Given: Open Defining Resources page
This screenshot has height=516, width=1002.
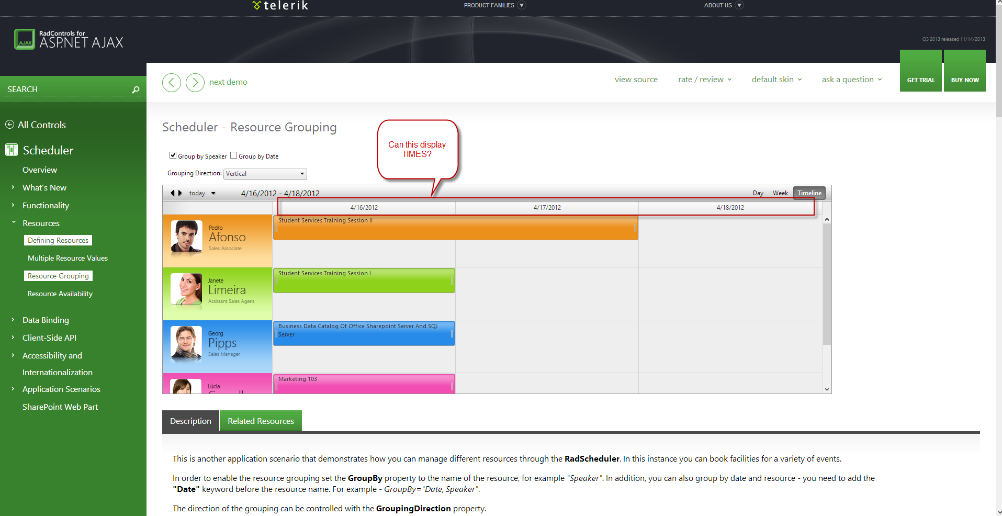Looking at the screenshot, I should coord(58,240).
